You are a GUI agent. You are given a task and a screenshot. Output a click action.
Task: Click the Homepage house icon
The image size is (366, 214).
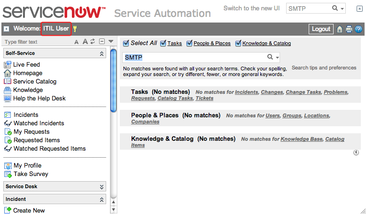point(8,73)
